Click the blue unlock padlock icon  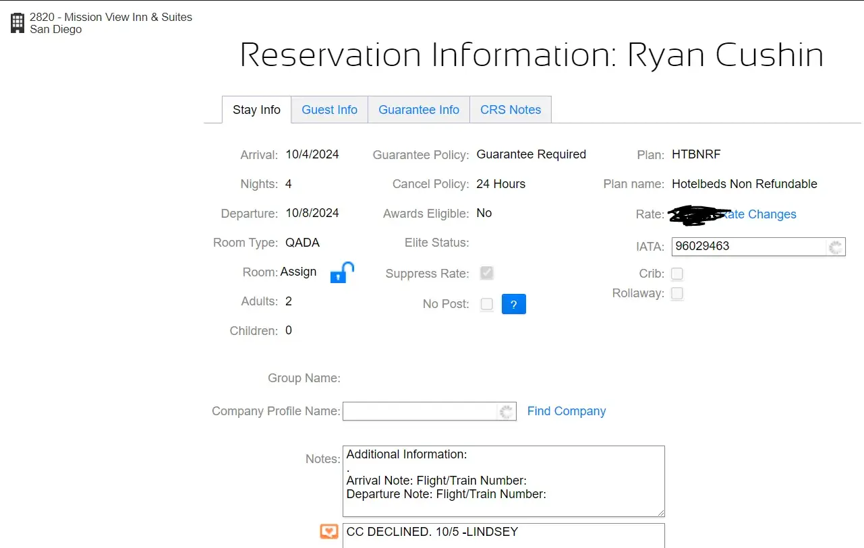pyautogui.click(x=341, y=272)
